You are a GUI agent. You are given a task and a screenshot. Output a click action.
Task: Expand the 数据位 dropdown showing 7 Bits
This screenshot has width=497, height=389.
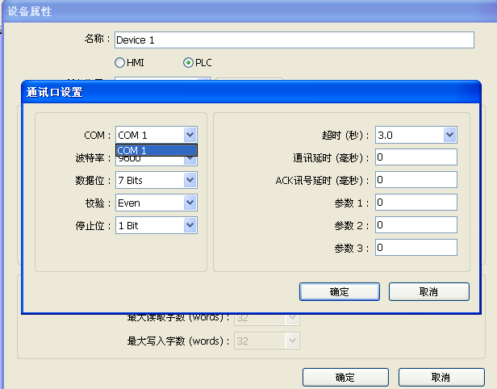tap(190, 180)
